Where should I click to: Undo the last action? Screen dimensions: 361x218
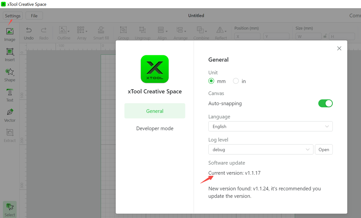point(29,33)
